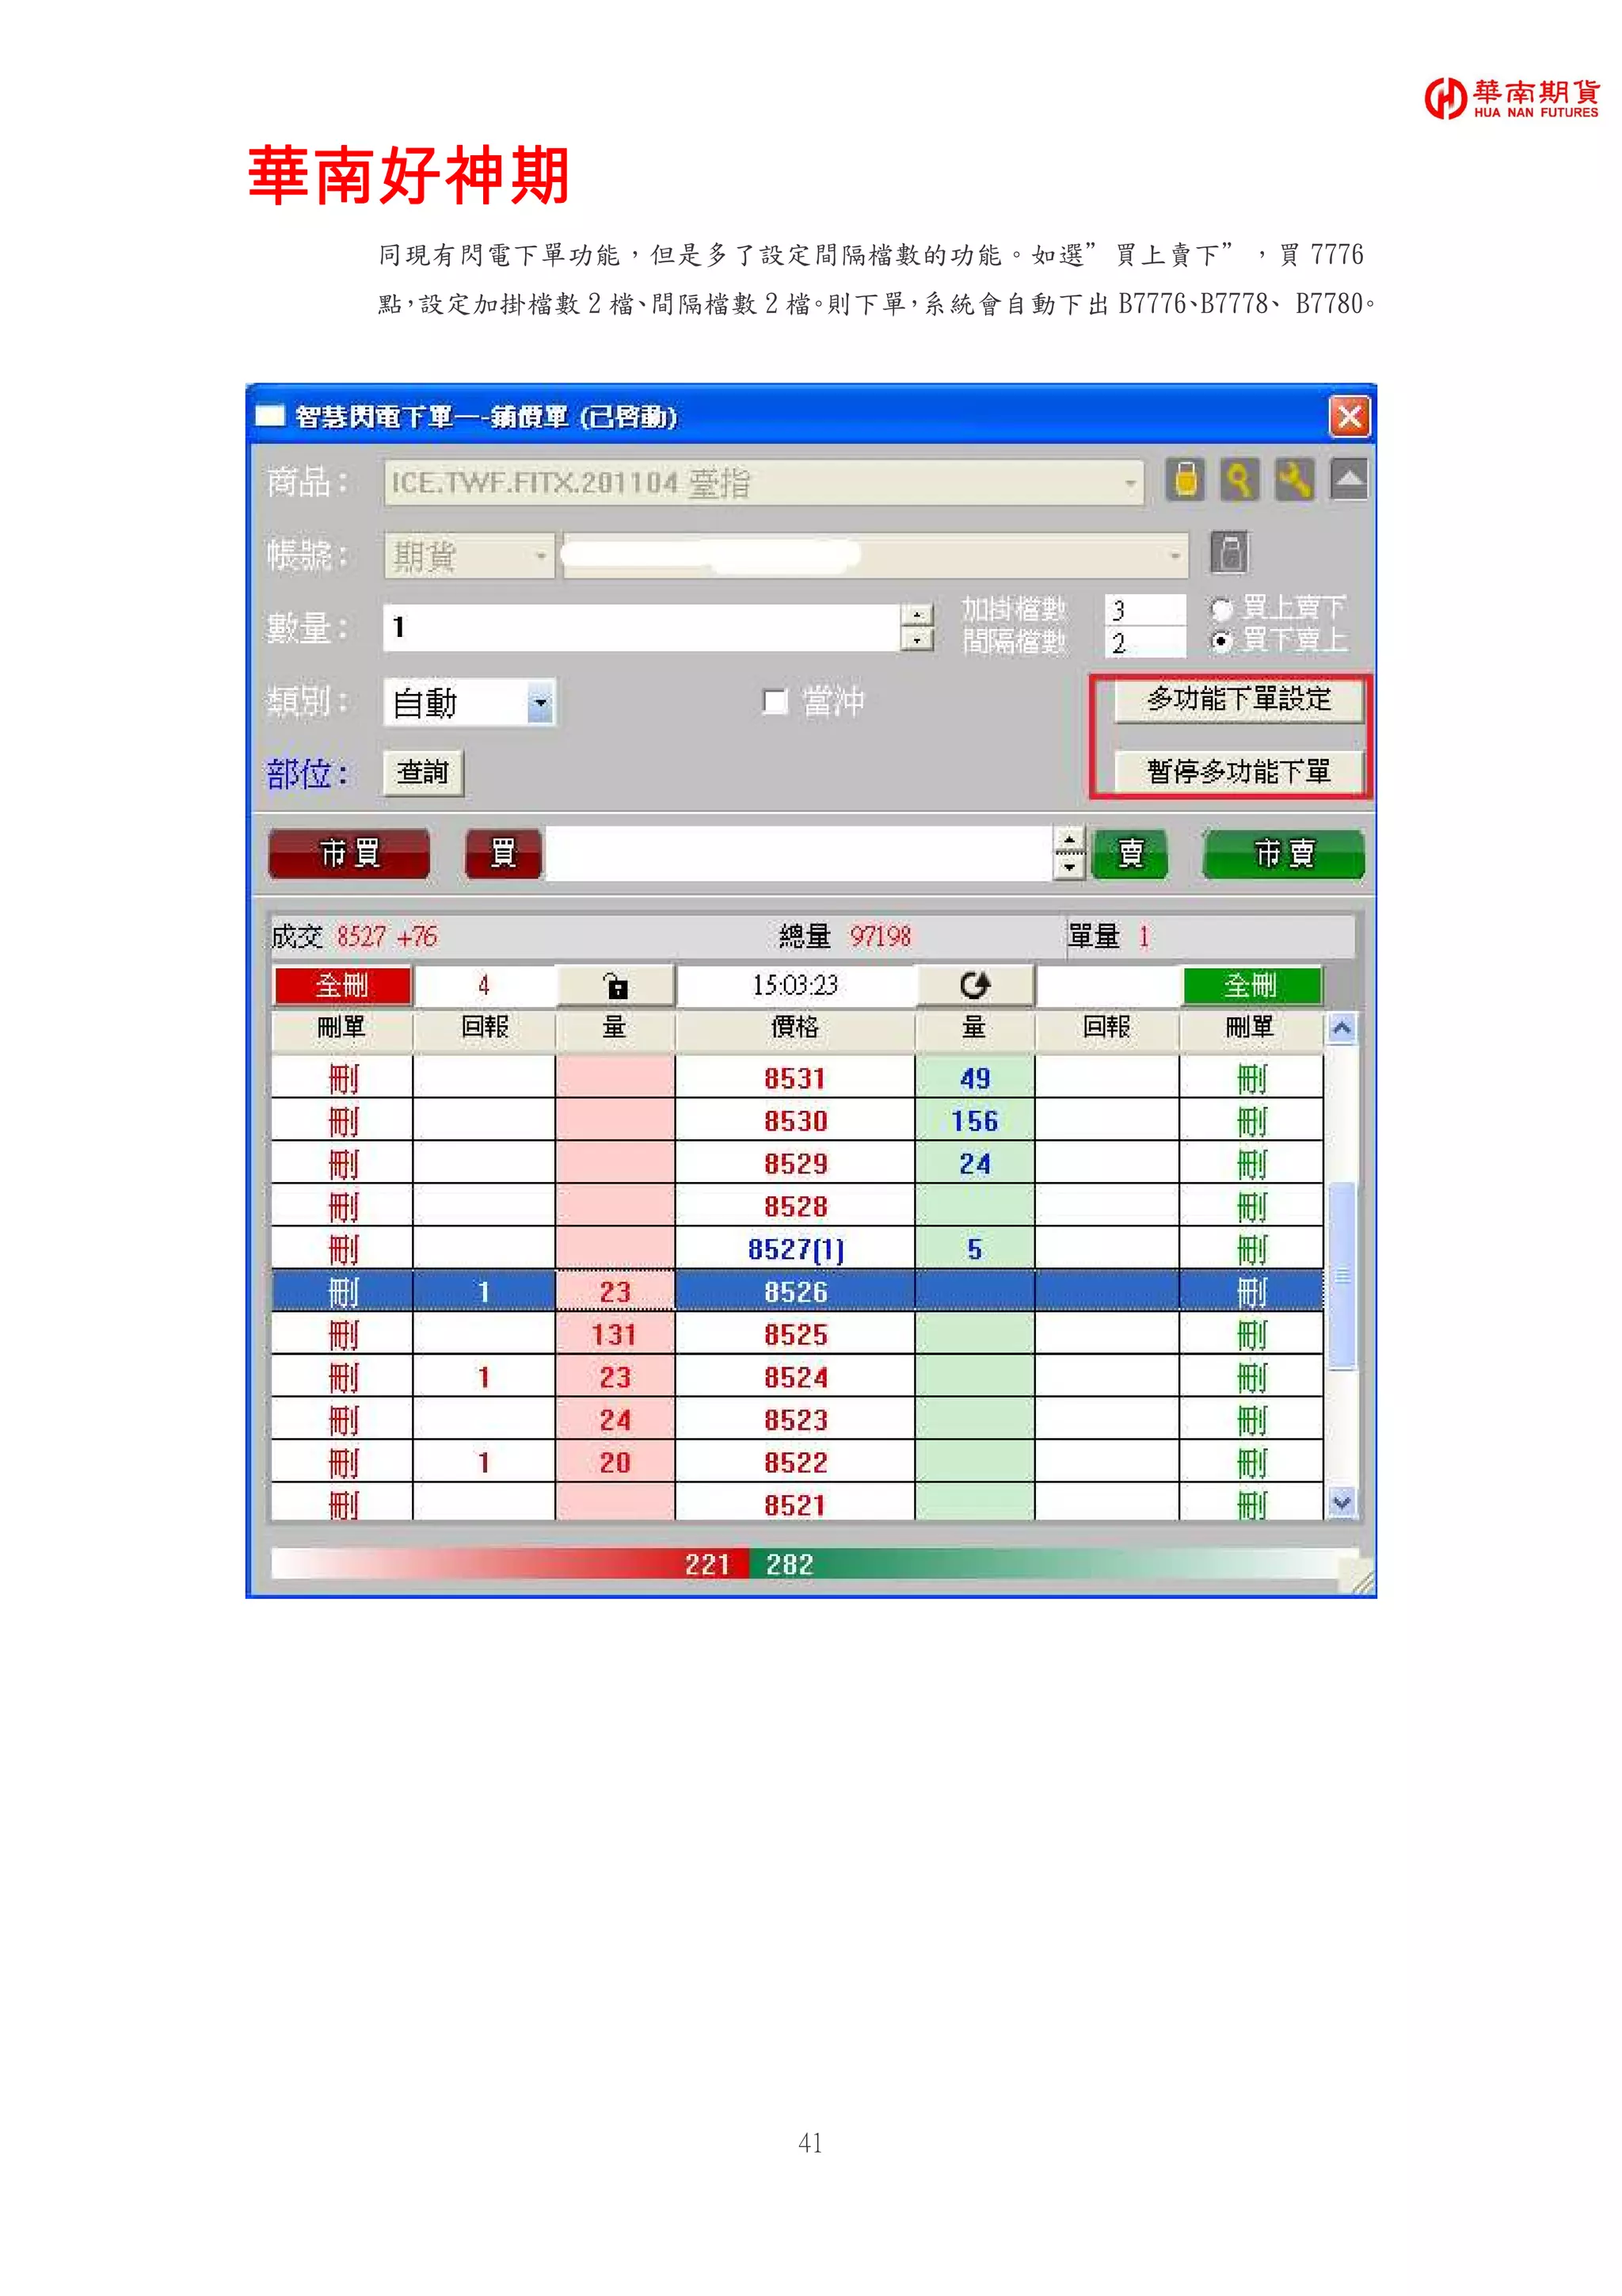Click the 價格 column header

click(x=794, y=1028)
